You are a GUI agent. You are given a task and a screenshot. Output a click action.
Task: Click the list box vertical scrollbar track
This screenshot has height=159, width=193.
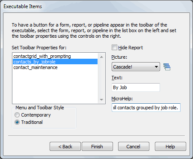coord(101,78)
